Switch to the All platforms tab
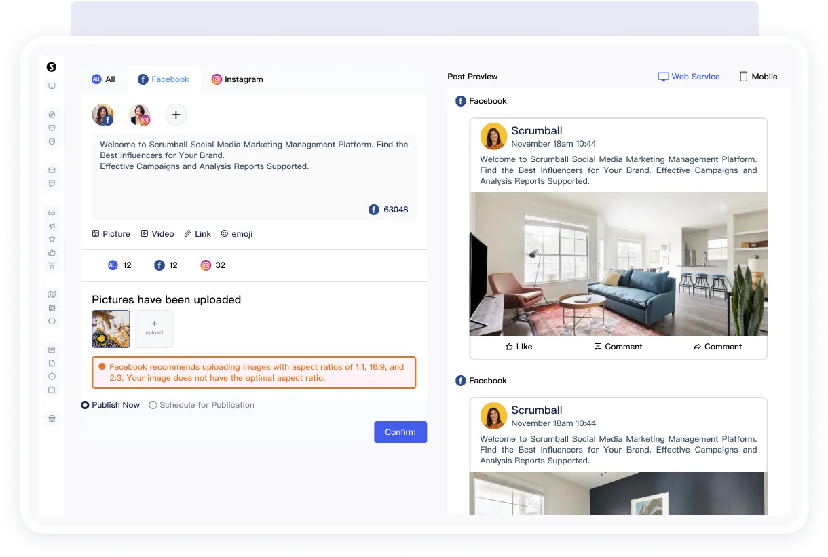The width and height of the screenshot is (828, 557). [103, 79]
